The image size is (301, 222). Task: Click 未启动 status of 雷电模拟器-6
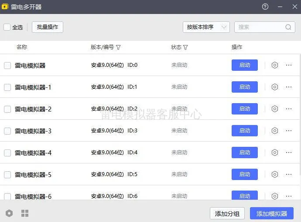tap(179, 196)
